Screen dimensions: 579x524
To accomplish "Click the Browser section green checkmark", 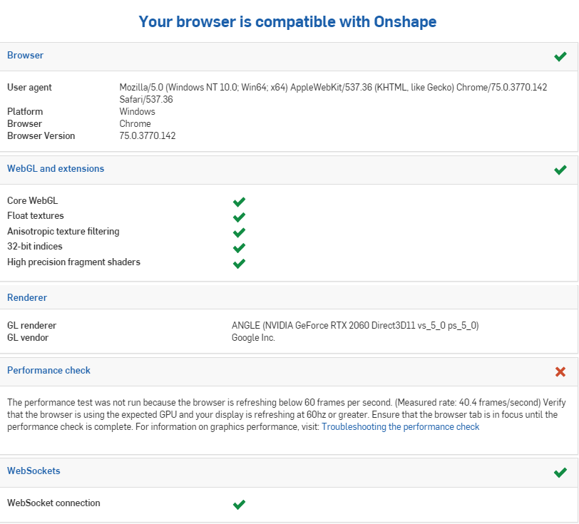I will coord(560,56).
